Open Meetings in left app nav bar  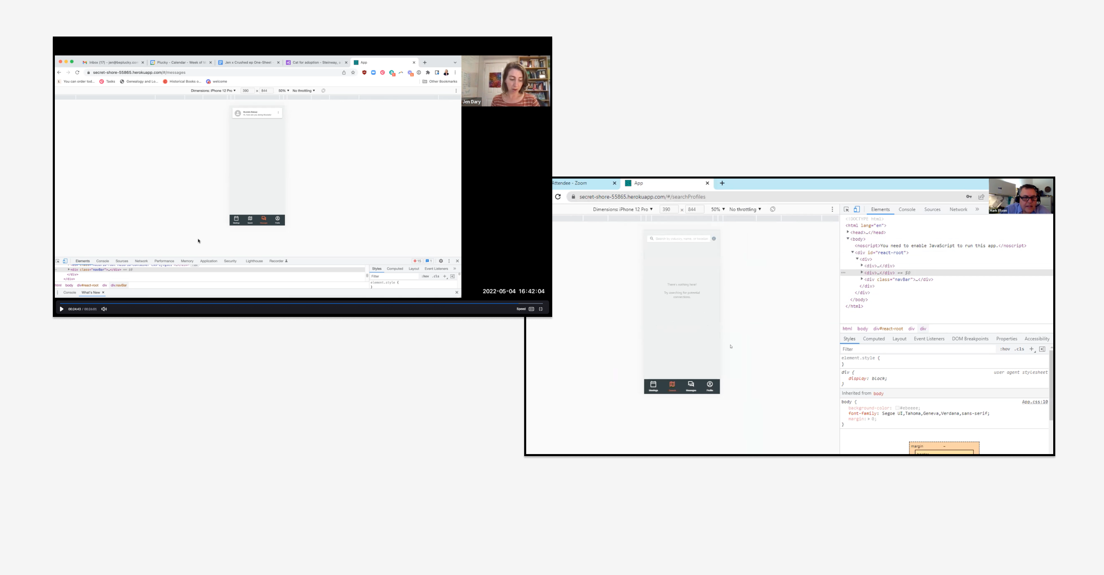pos(236,220)
